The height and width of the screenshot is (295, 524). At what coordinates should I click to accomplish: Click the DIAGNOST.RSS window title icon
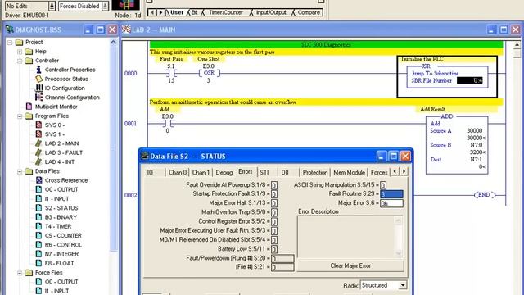pos(9,29)
